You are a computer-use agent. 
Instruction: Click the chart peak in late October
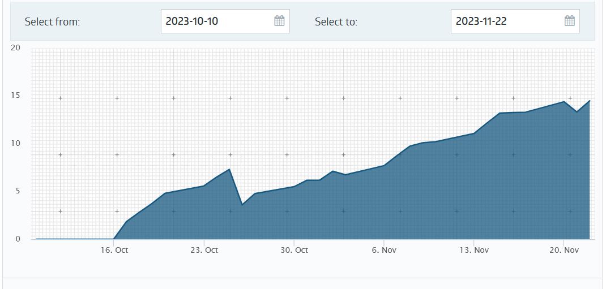tap(229, 169)
